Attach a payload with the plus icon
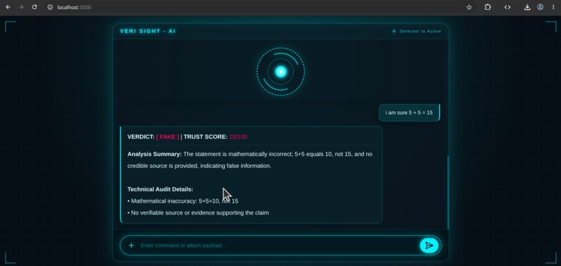 click(x=132, y=246)
